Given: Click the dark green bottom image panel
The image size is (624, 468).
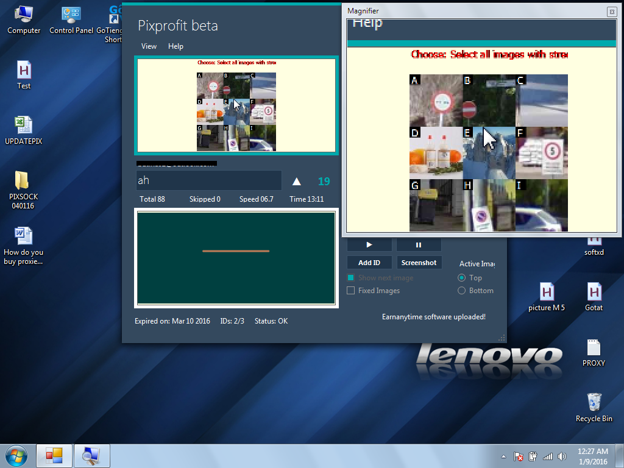Looking at the screenshot, I should (236, 258).
